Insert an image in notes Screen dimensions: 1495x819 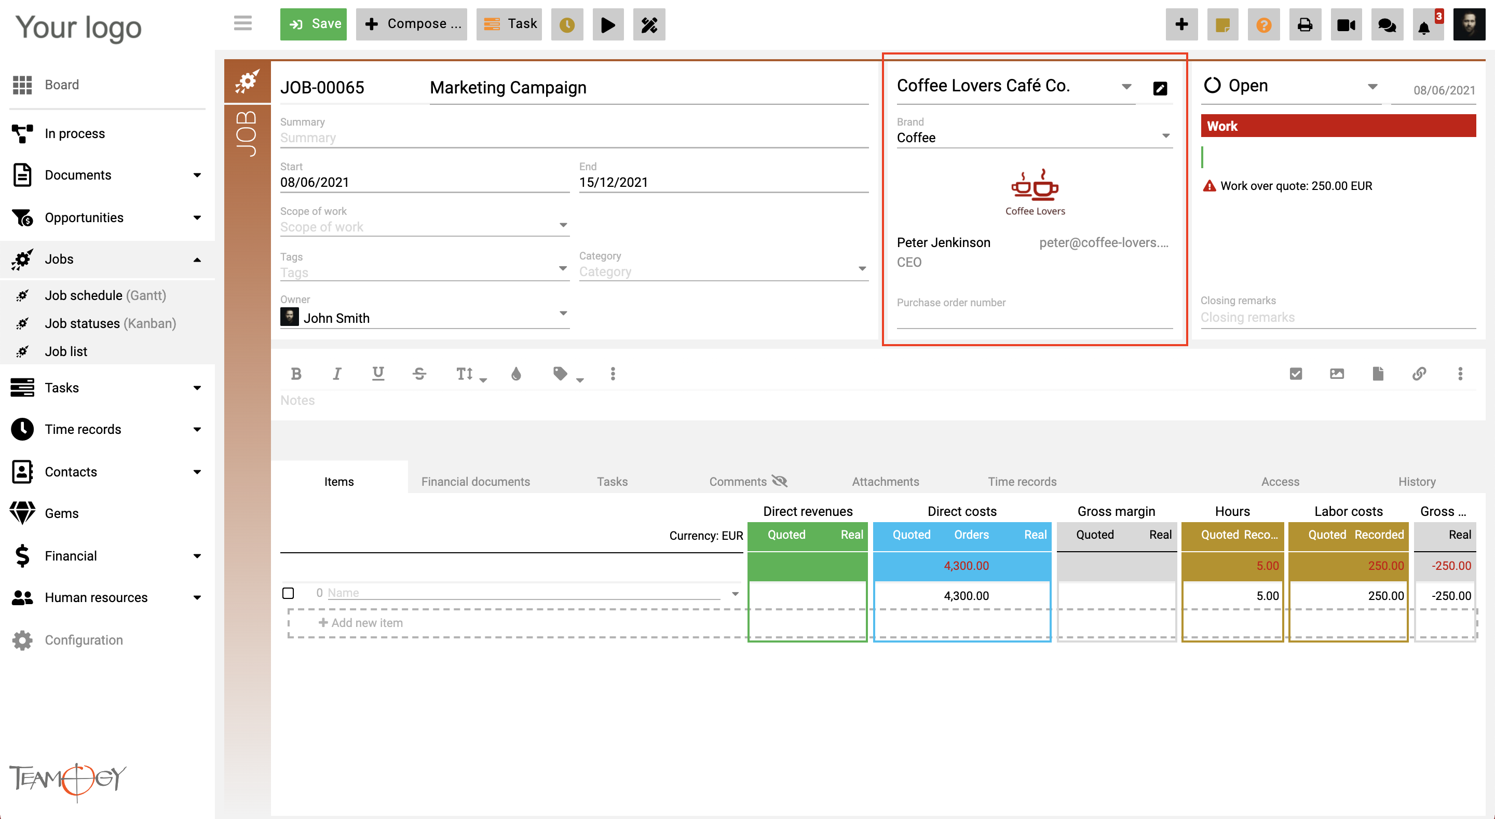click(x=1337, y=374)
